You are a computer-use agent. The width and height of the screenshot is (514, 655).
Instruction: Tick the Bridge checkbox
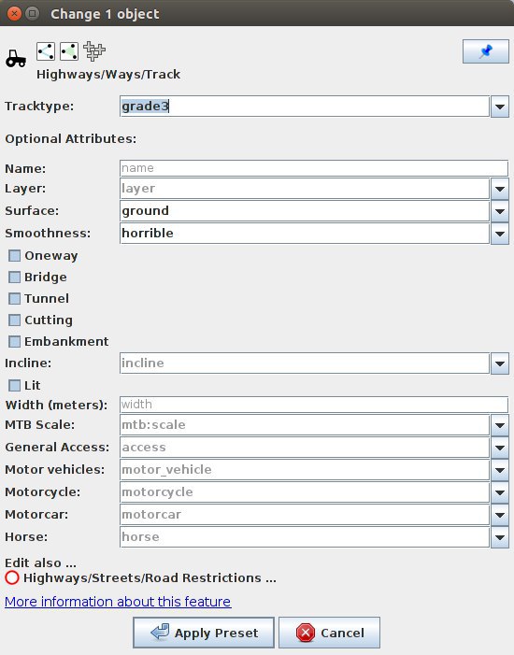pyautogui.click(x=15, y=277)
